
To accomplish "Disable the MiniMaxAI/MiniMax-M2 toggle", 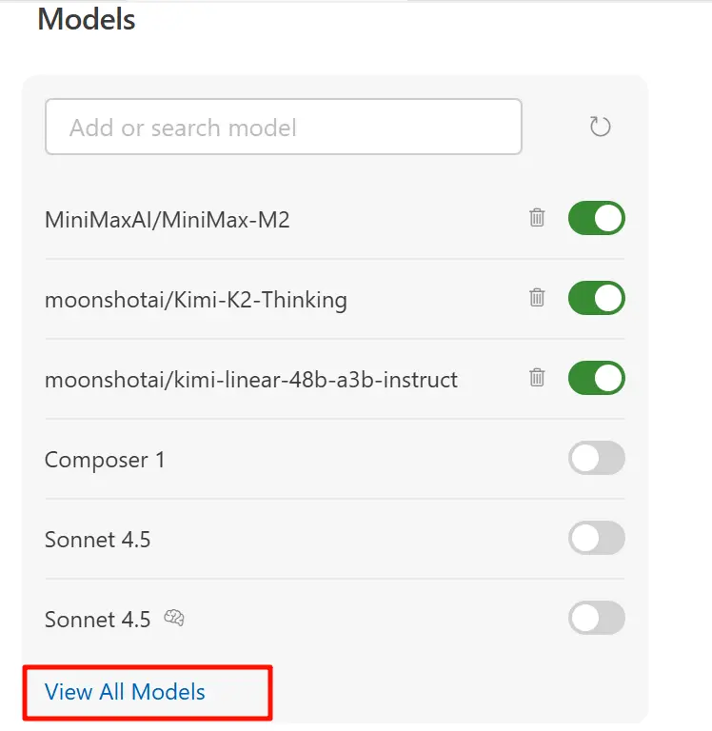I will (x=597, y=218).
